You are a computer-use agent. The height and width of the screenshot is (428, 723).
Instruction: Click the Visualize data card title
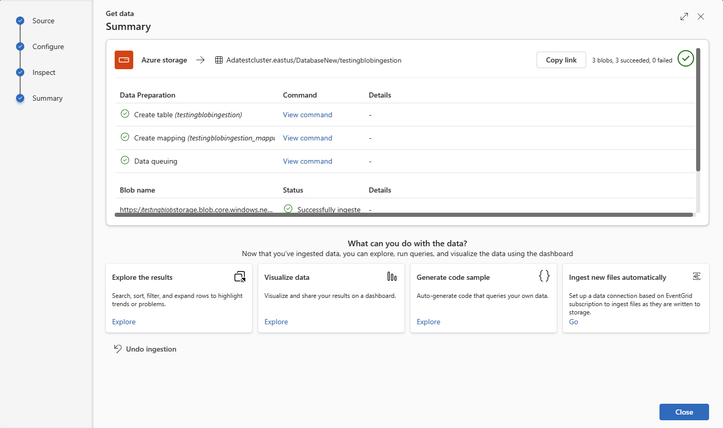click(x=287, y=277)
